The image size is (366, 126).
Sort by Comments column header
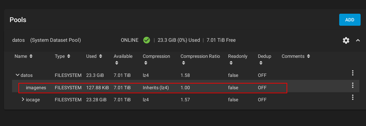click(293, 56)
